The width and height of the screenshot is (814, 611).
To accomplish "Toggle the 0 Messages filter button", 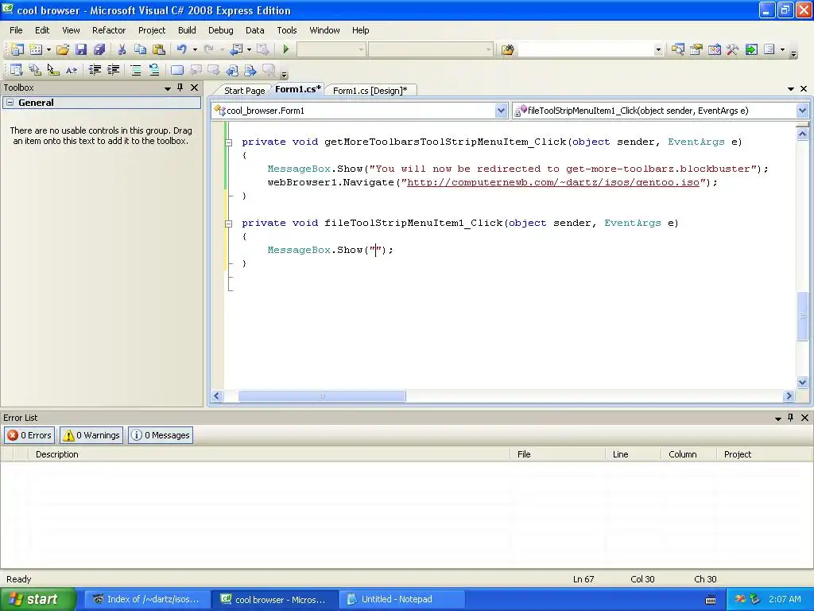I will [161, 435].
